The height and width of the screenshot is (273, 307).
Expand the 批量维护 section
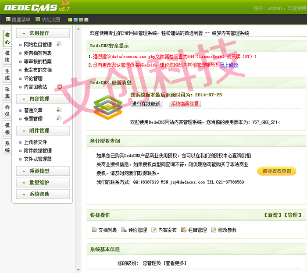click(x=43, y=183)
